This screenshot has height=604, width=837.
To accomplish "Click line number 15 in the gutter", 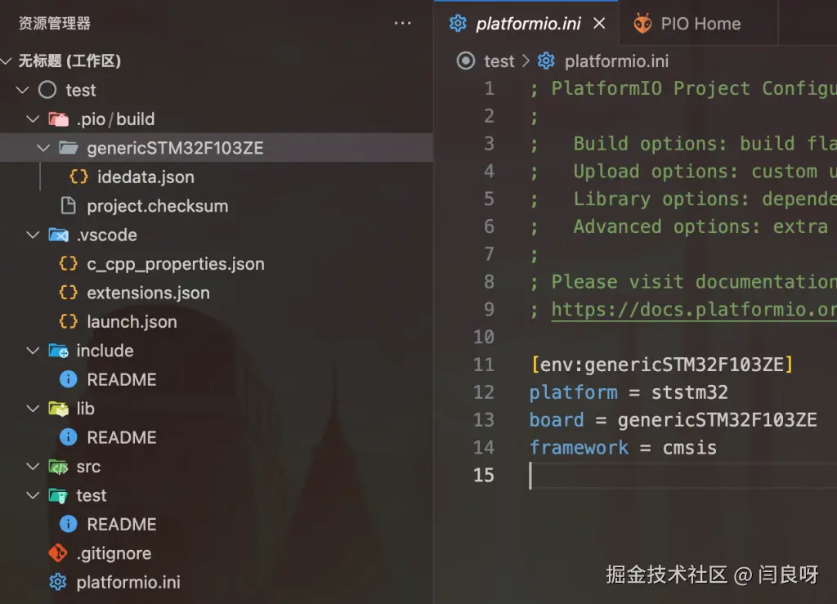I will [484, 476].
